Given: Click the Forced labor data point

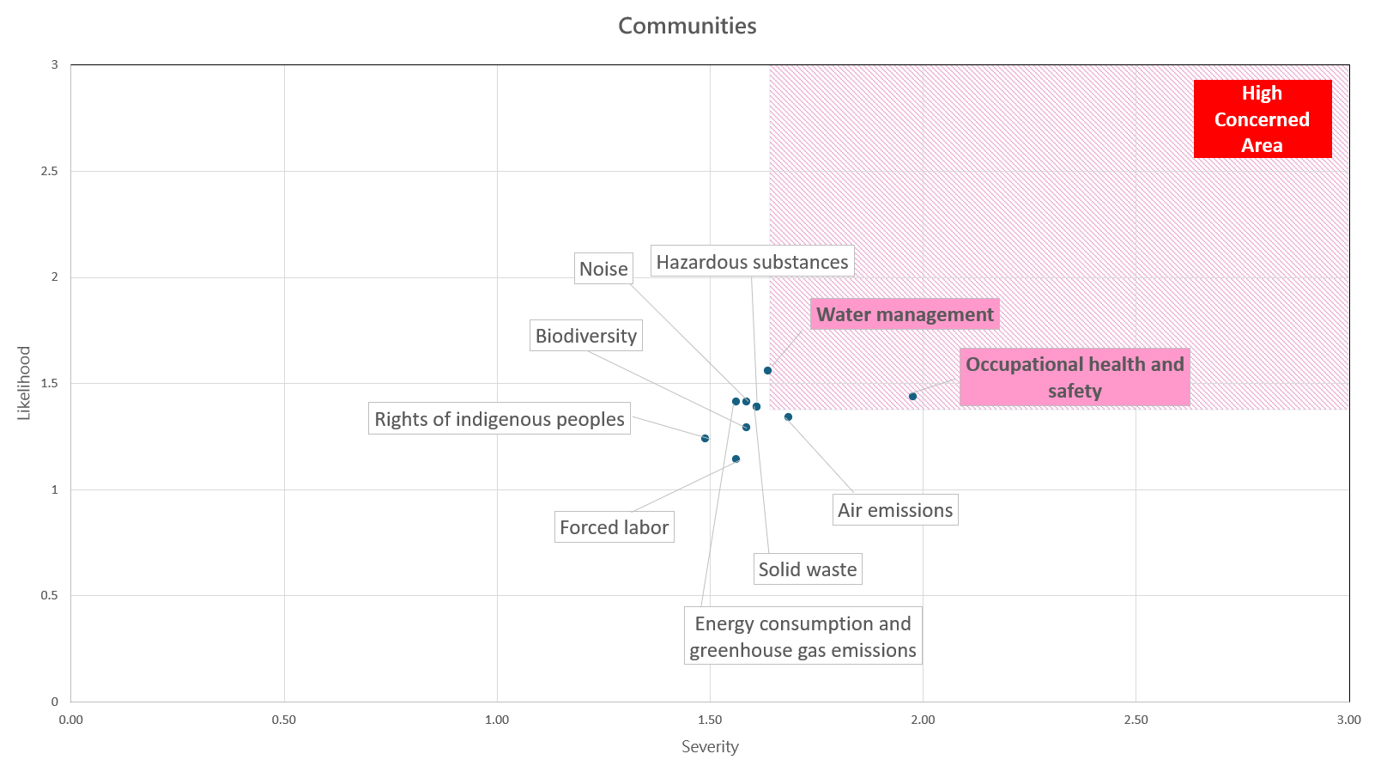Looking at the screenshot, I should (736, 459).
